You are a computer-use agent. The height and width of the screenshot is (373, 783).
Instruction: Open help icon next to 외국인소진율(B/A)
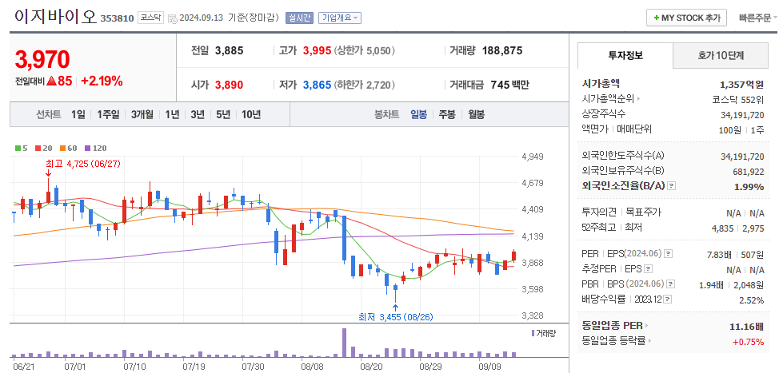click(671, 186)
